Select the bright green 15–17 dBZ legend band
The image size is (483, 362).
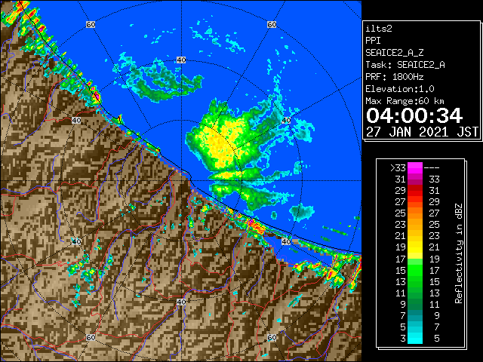[x=415, y=270]
